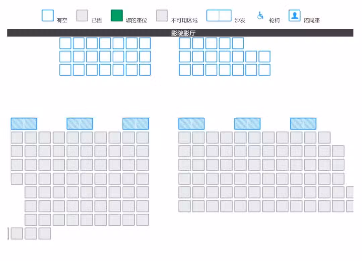Click the cinema screen banner
362x261 pixels.
click(180, 33)
